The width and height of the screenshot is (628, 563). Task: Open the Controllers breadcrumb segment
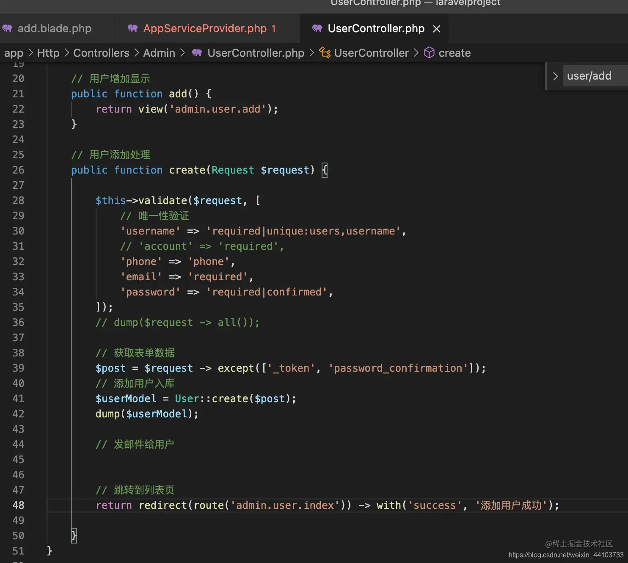(x=101, y=53)
